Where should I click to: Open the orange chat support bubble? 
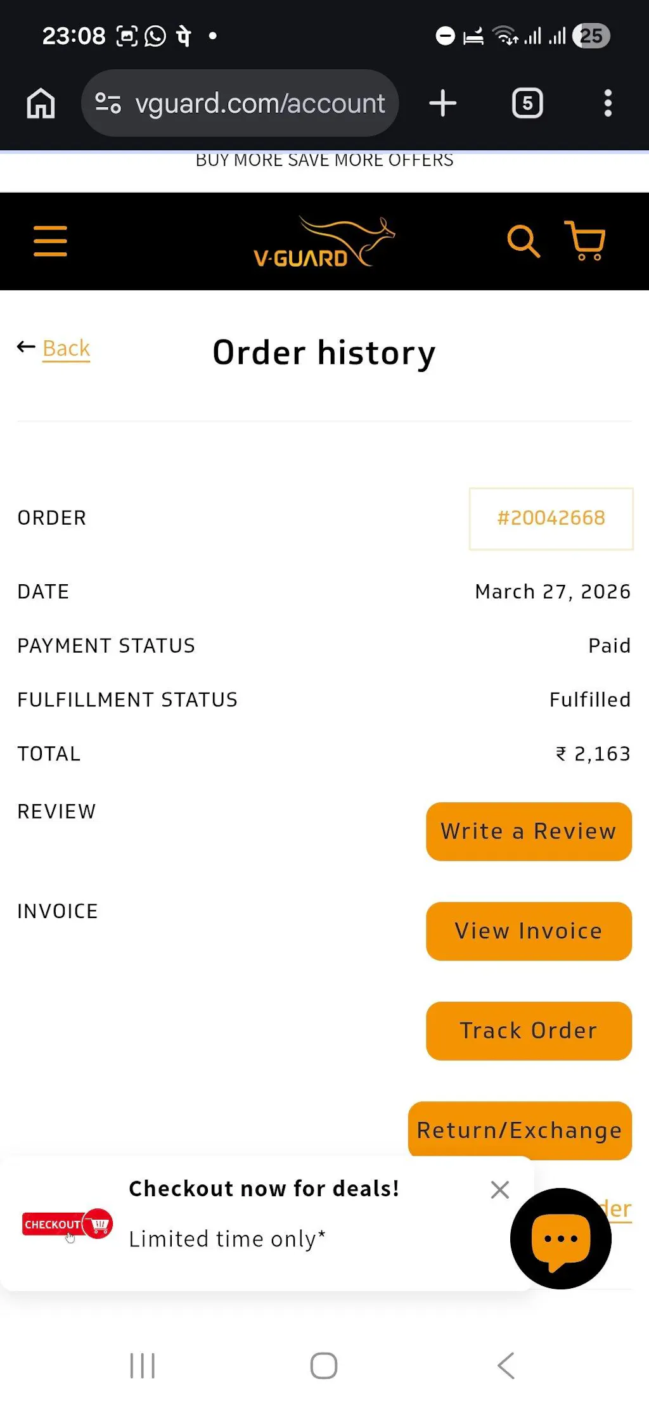(x=560, y=1238)
